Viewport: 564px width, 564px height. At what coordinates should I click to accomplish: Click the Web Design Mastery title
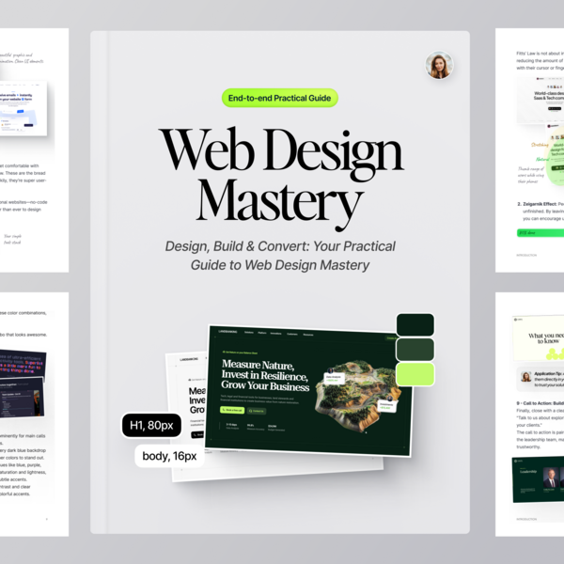coord(280,179)
